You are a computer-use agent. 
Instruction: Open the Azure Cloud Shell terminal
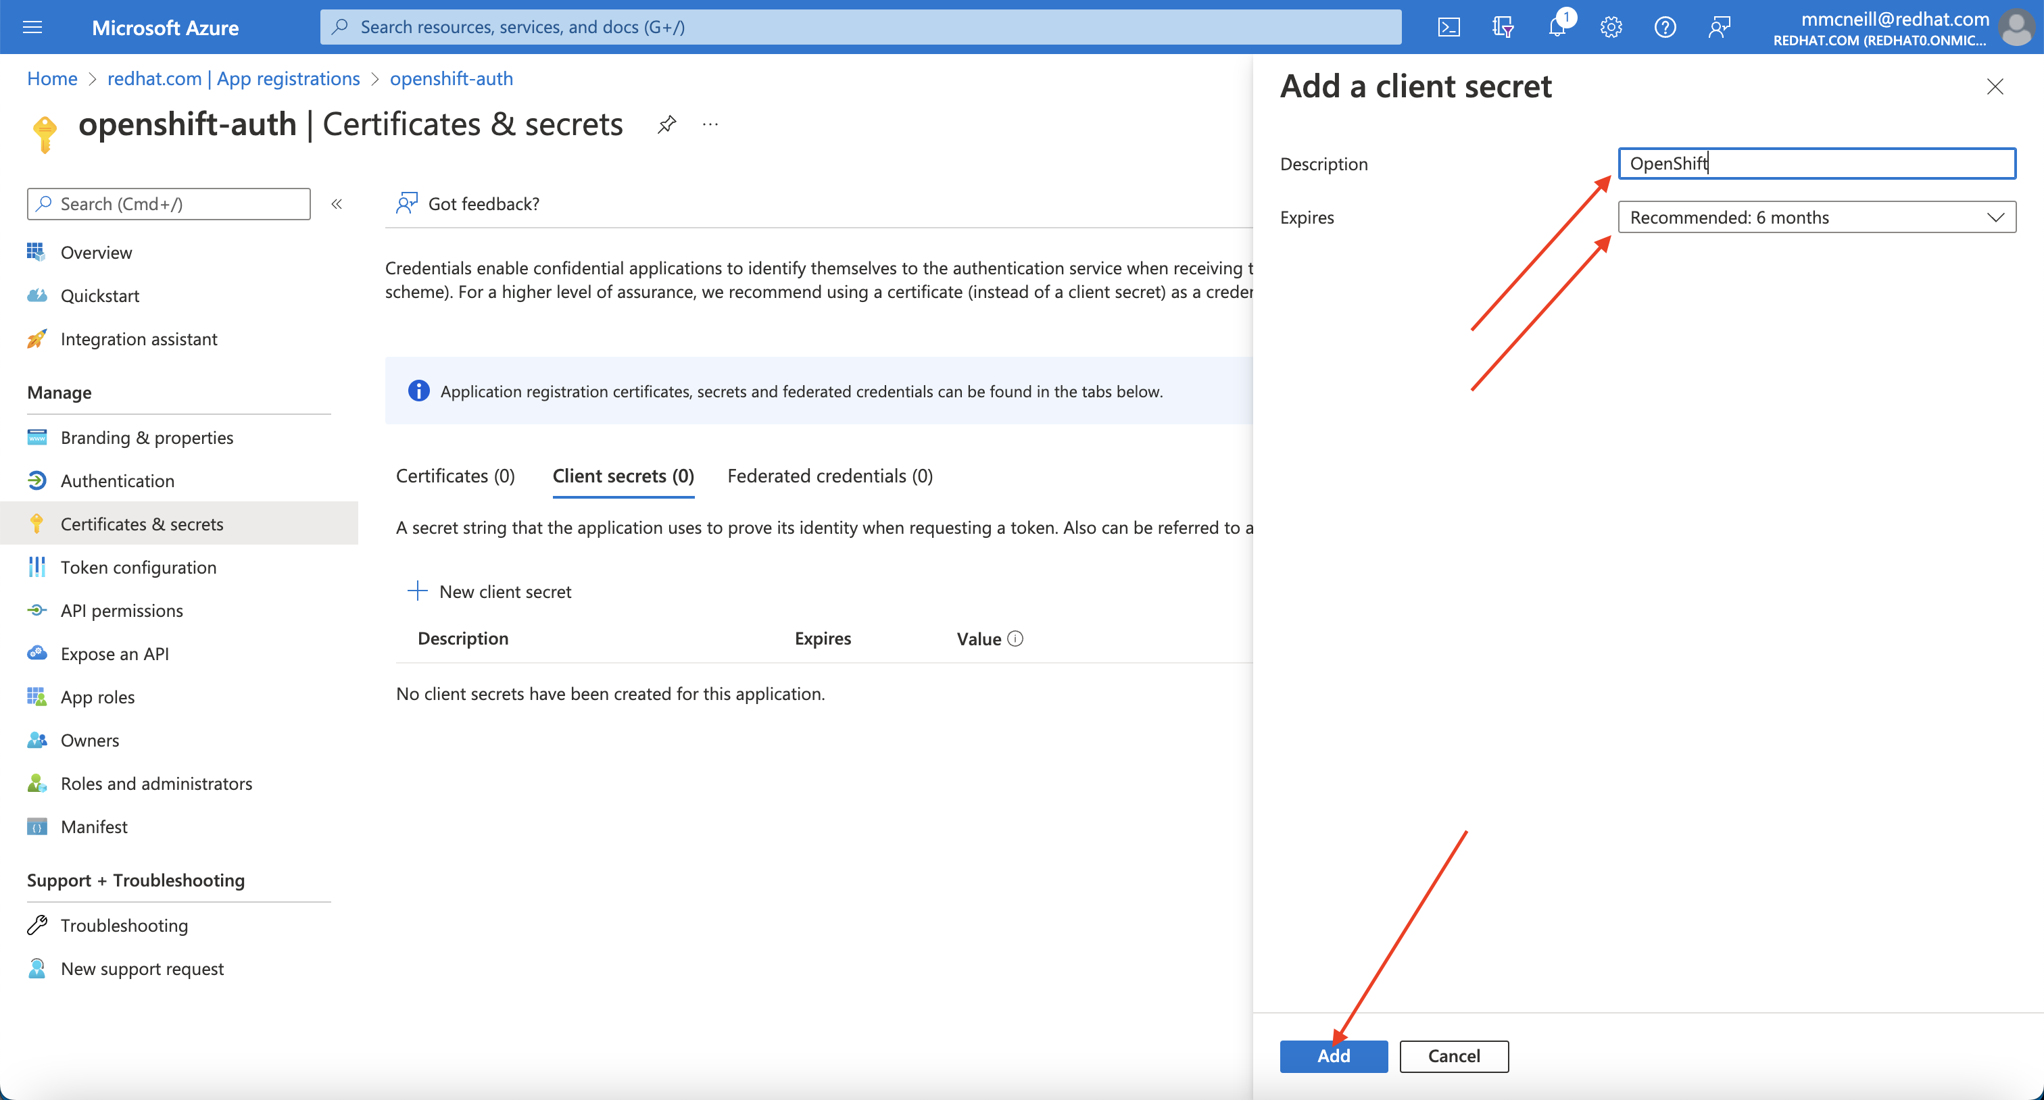point(1449,26)
